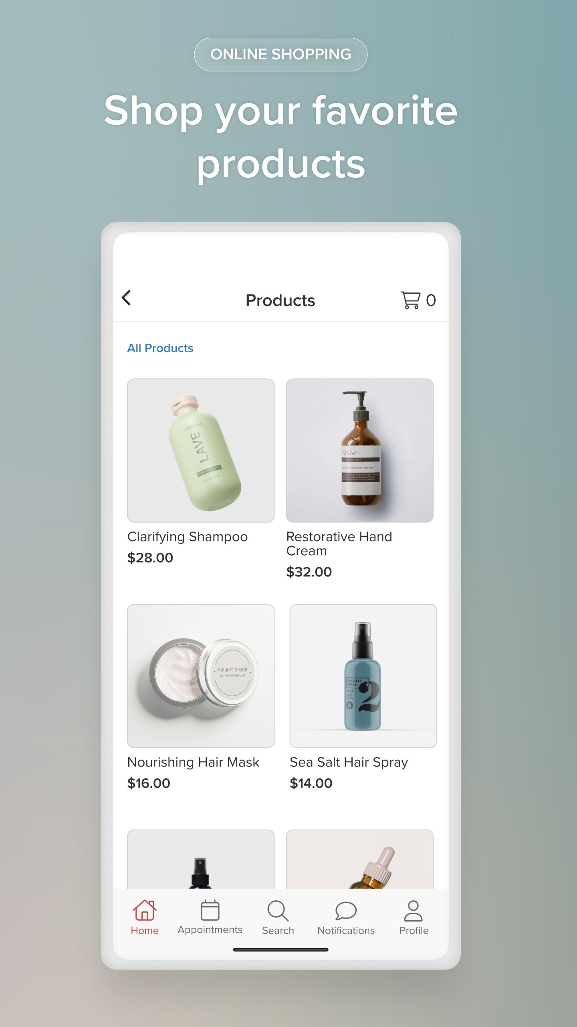577x1027 pixels.
Task: Select the All Products filter link
Action: point(160,348)
